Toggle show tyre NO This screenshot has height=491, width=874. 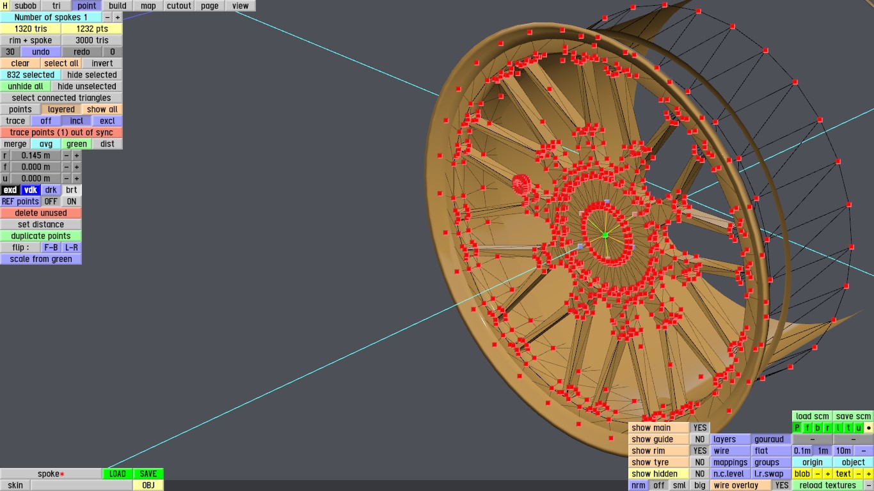click(x=700, y=462)
